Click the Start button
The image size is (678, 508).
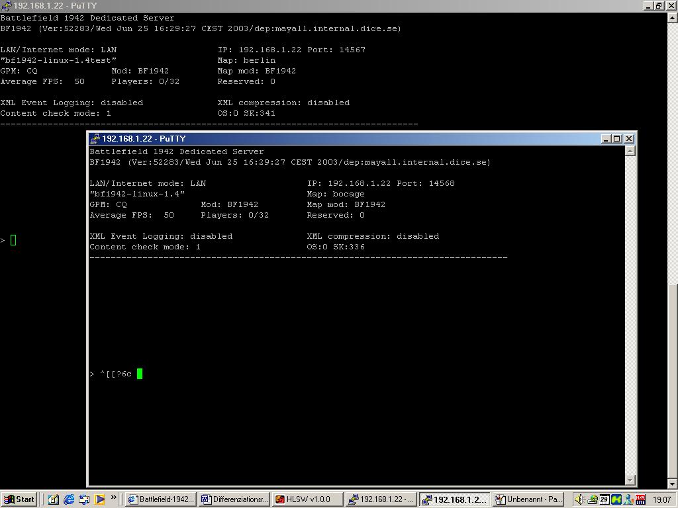point(19,499)
